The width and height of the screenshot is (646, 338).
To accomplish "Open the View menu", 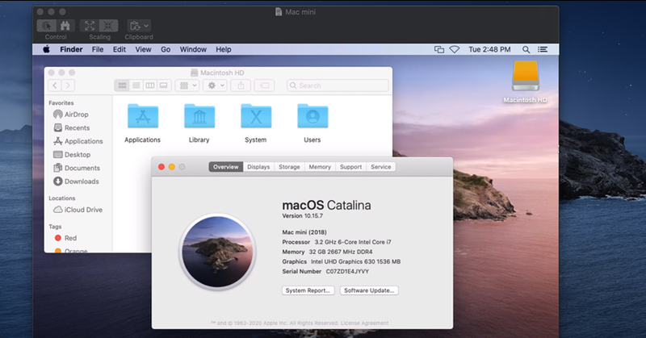I will click(144, 49).
